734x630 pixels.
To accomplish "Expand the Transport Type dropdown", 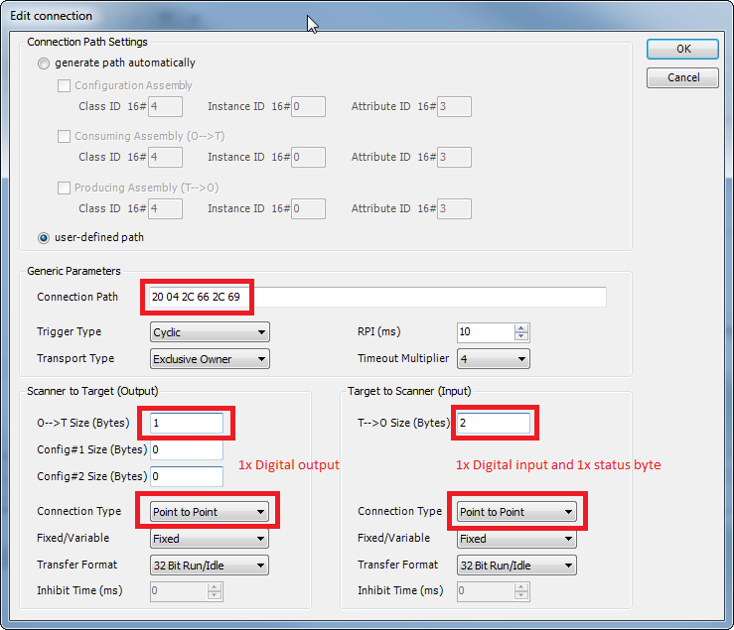I will [210, 359].
